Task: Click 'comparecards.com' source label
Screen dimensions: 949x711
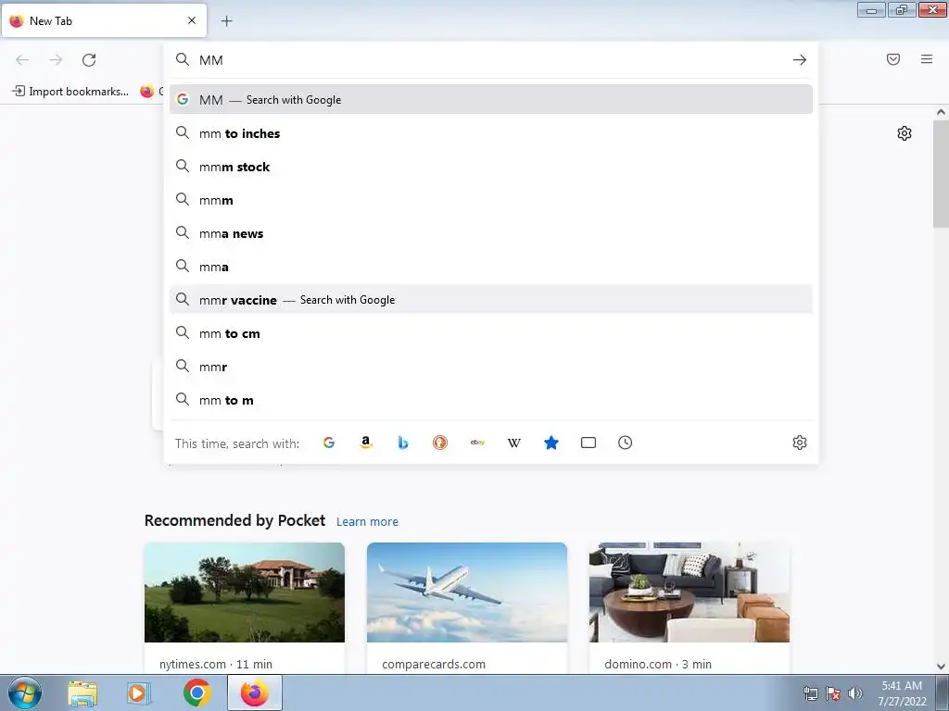Action: (434, 664)
